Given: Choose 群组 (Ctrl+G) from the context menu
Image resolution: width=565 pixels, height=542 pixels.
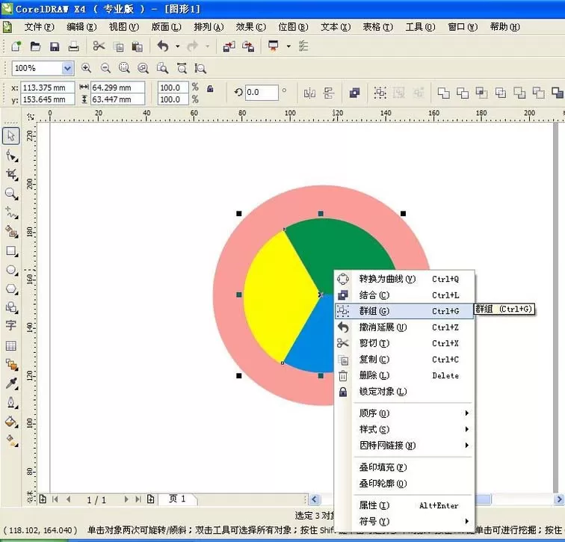Looking at the screenshot, I should coord(404,311).
